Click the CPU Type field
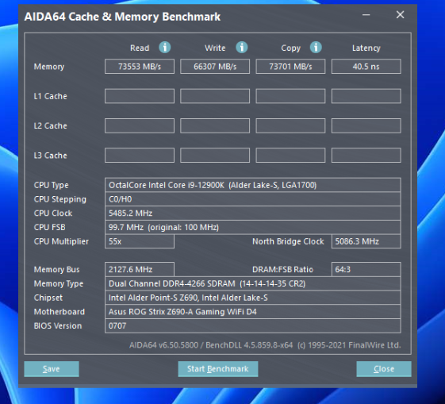 252,185
